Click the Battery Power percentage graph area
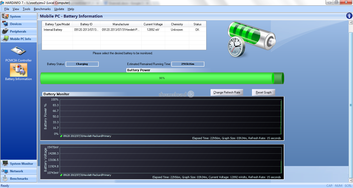 [171, 117]
